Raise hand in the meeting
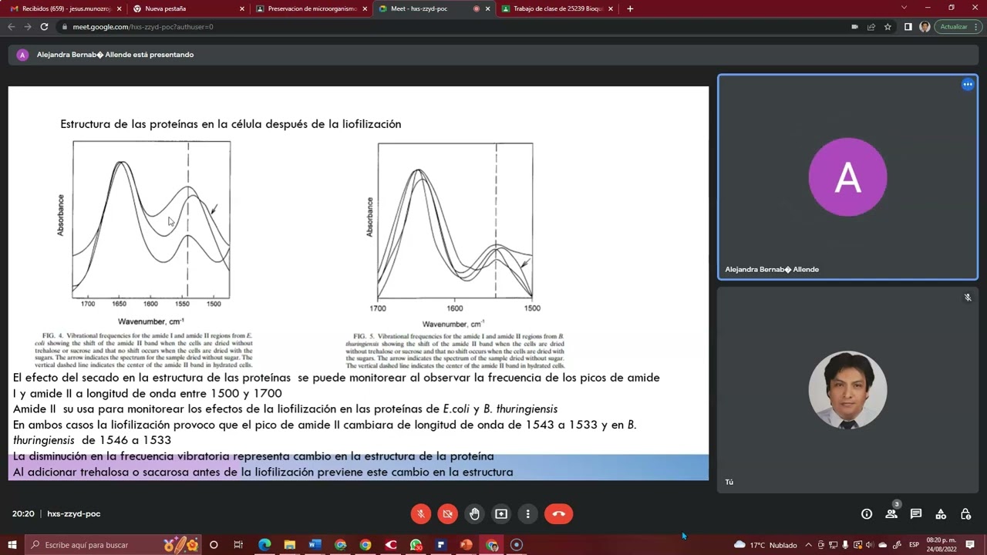Viewport: 987px width, 555px height. pos(474,513)
